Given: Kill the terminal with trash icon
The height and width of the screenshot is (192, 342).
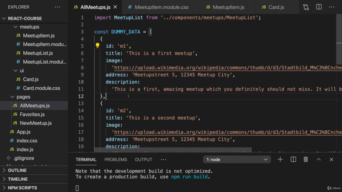Looking at the screenshot, I should pos(306,159).
